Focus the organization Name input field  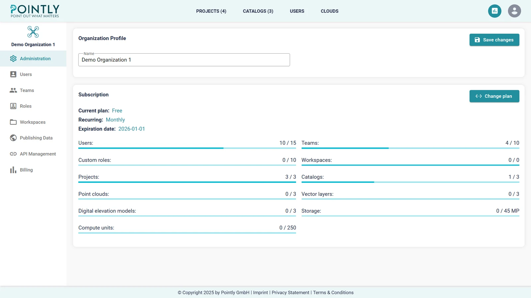(x=184, y=60)
